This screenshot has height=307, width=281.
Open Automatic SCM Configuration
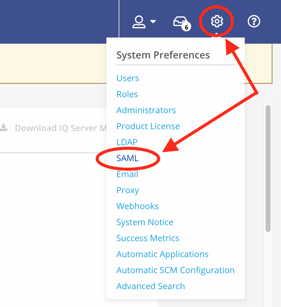(x=175, y=270)
